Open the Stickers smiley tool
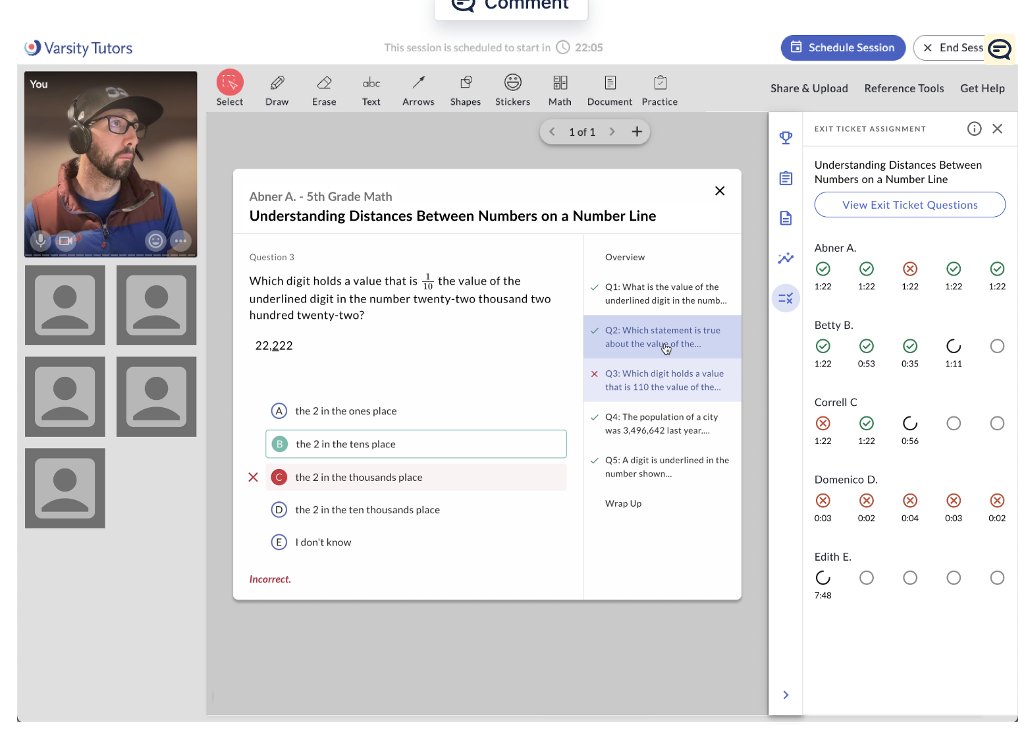Screen dimensions: 1026x734 point(512,90)
